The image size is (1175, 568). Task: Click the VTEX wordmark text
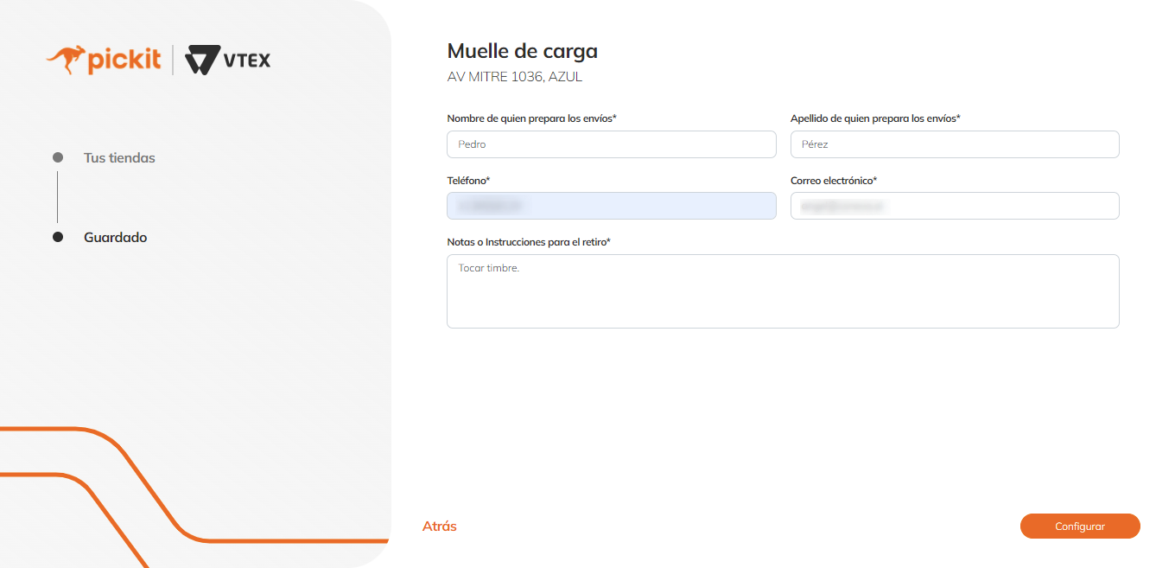[247, 61]
